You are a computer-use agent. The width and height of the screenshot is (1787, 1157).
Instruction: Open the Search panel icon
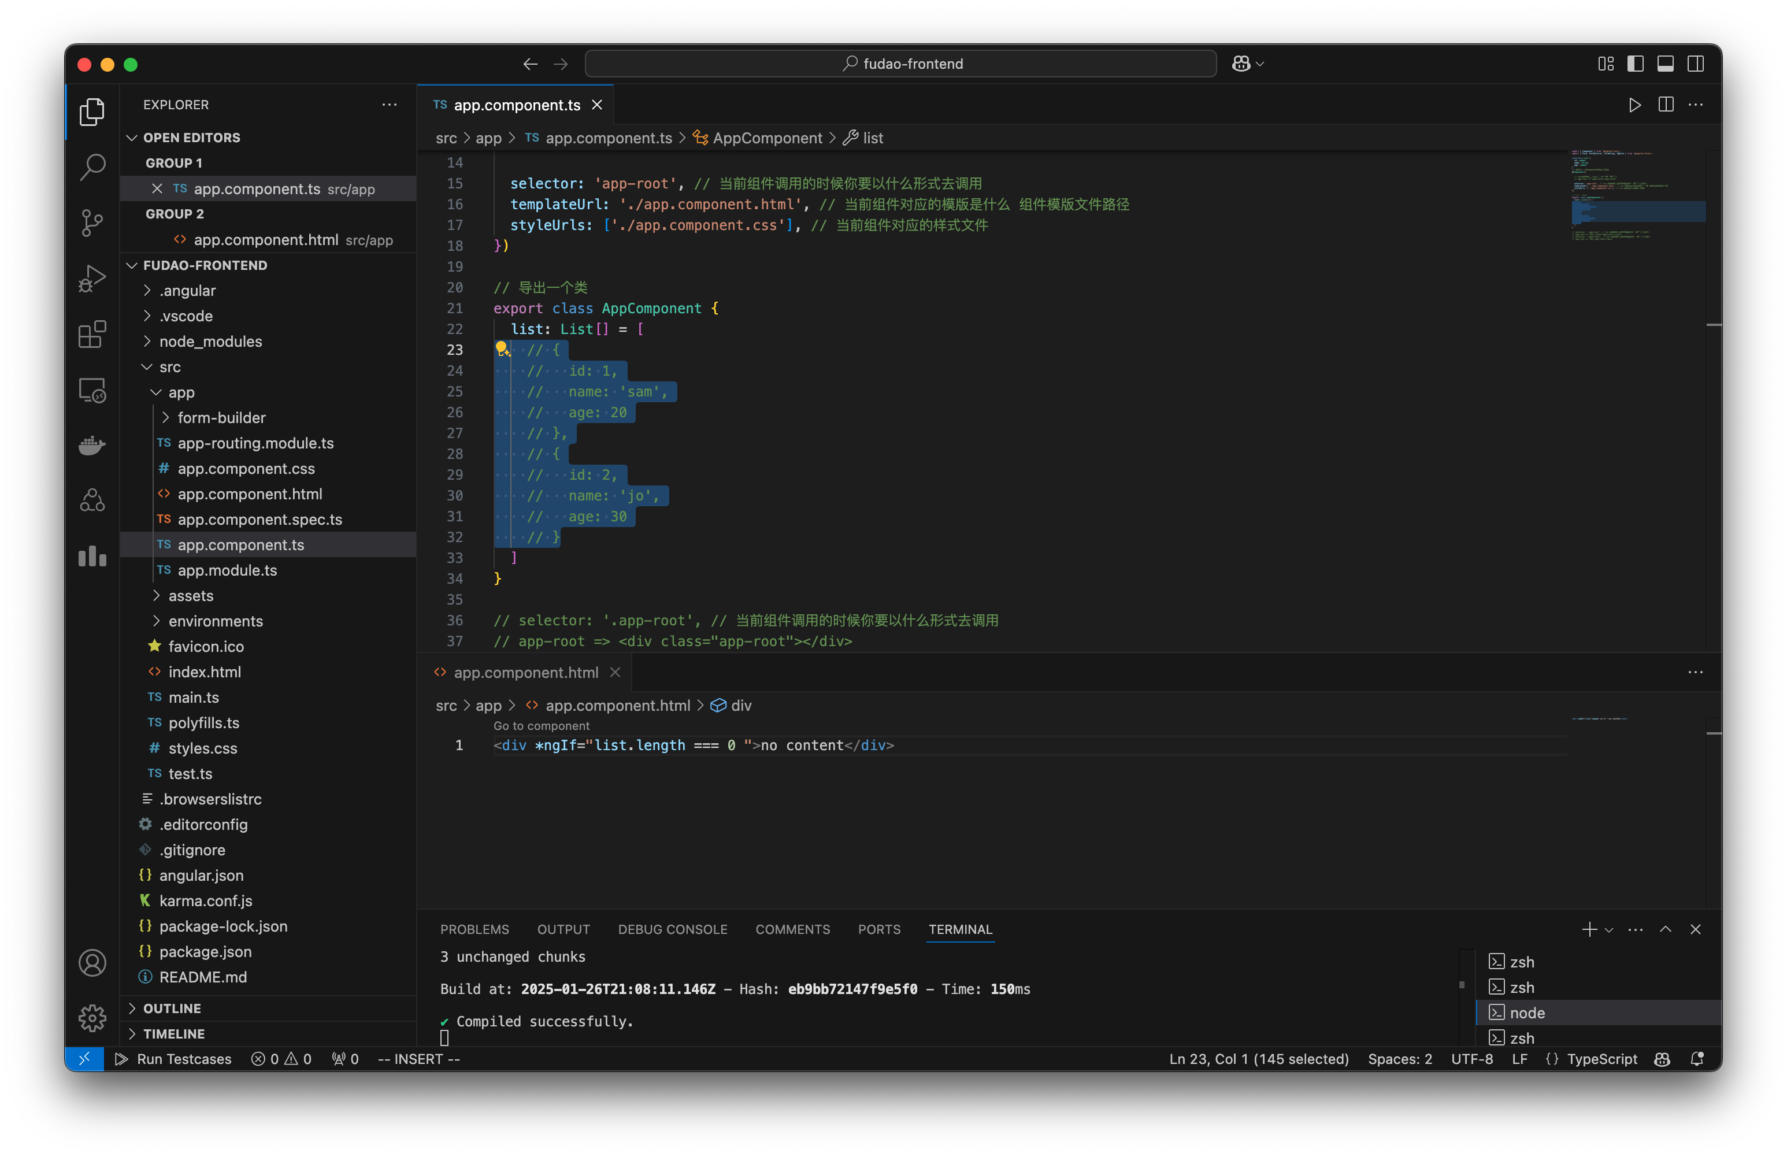tap(91, 166)
